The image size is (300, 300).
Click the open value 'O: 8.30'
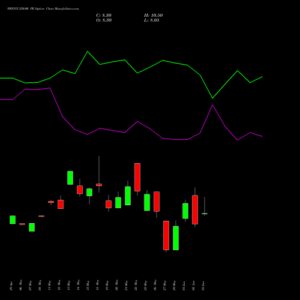[x=104, y=20]
